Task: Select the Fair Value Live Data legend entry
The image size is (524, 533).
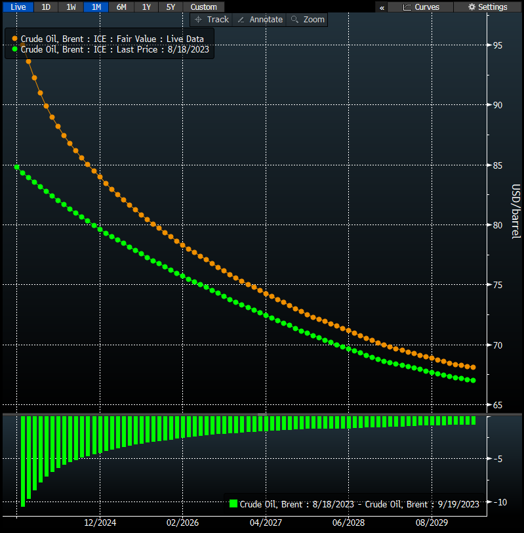Action: [x=112, y=39]
